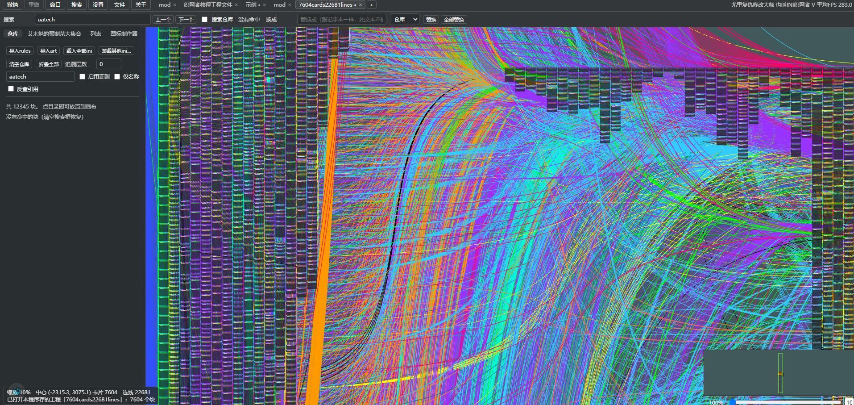Focus the 替换成 replacement text field
Image resolution: width=854 pixels, height=405 pixels.
pos(342,19)
